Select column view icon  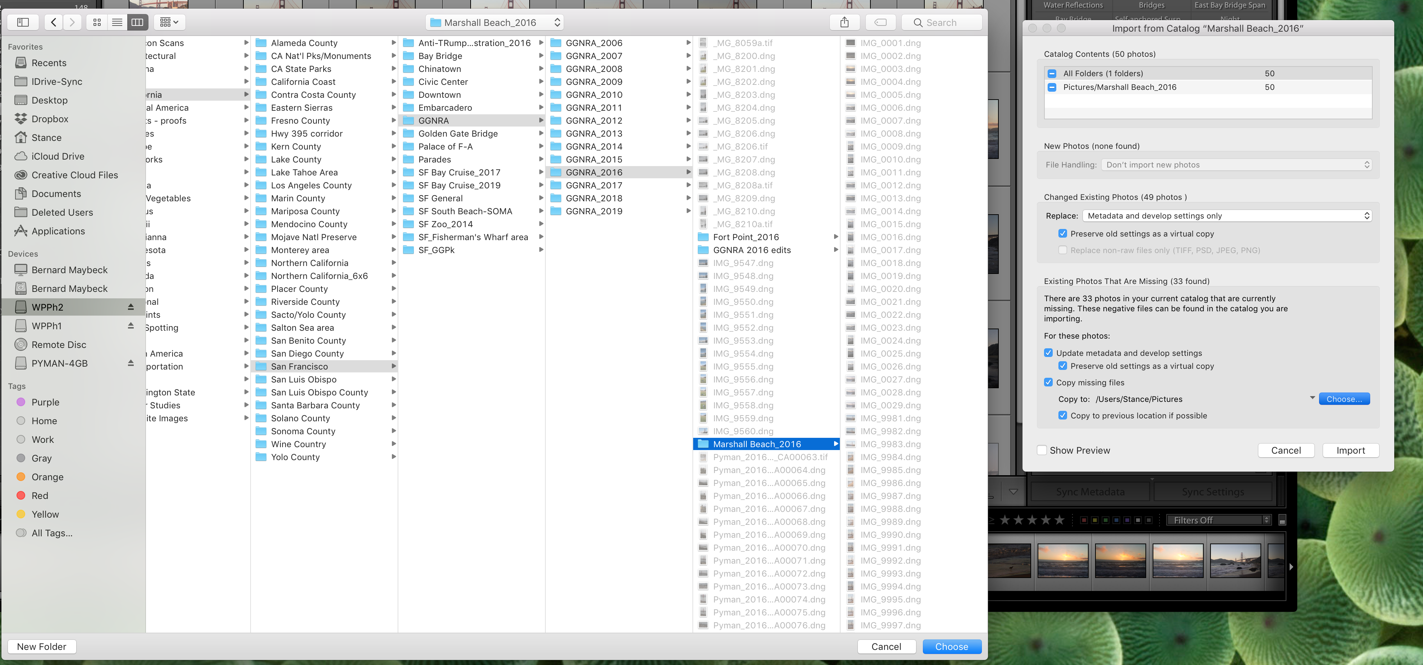138,22
